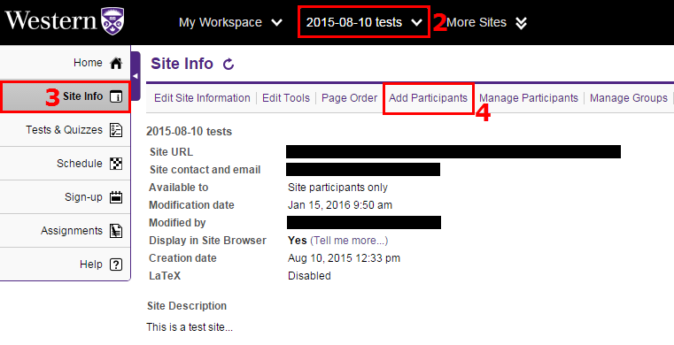Click the Western University shield logo

coord(112,21)
